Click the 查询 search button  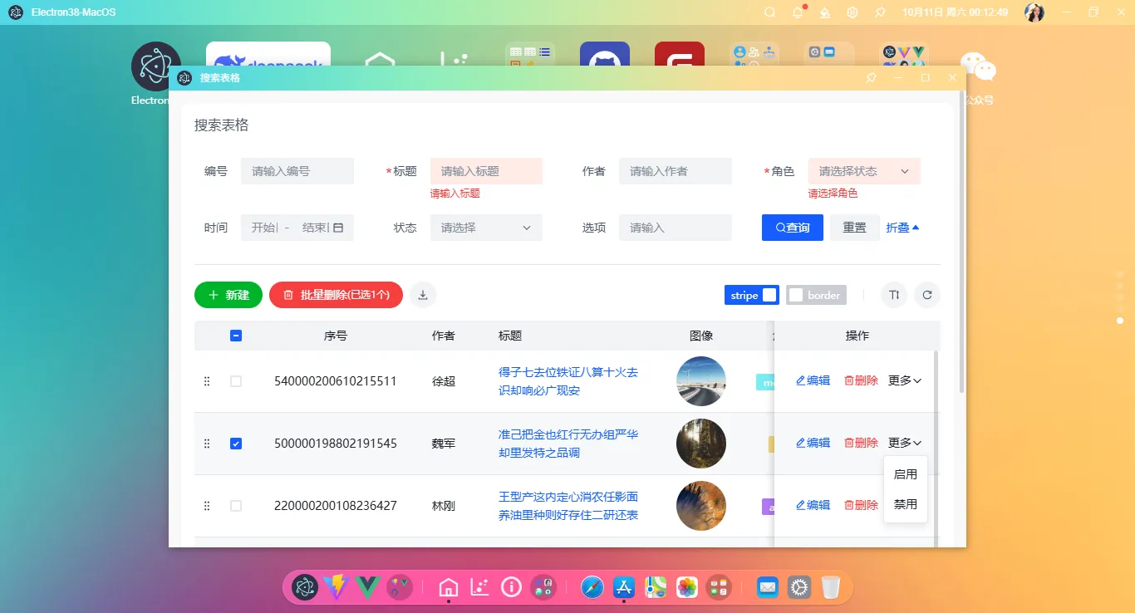click(x=792, y=227)
